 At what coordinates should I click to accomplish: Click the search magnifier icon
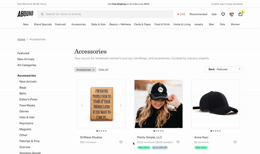42,14
